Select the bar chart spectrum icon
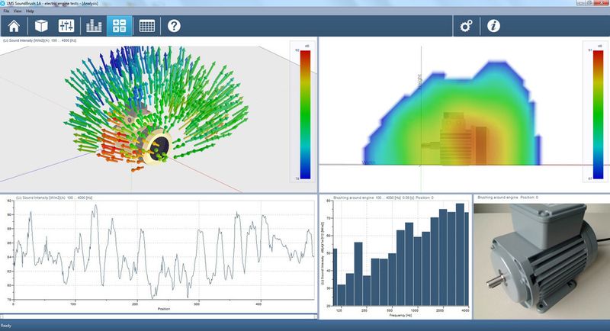Screen dimensions: 610x331 pos(94,26)
